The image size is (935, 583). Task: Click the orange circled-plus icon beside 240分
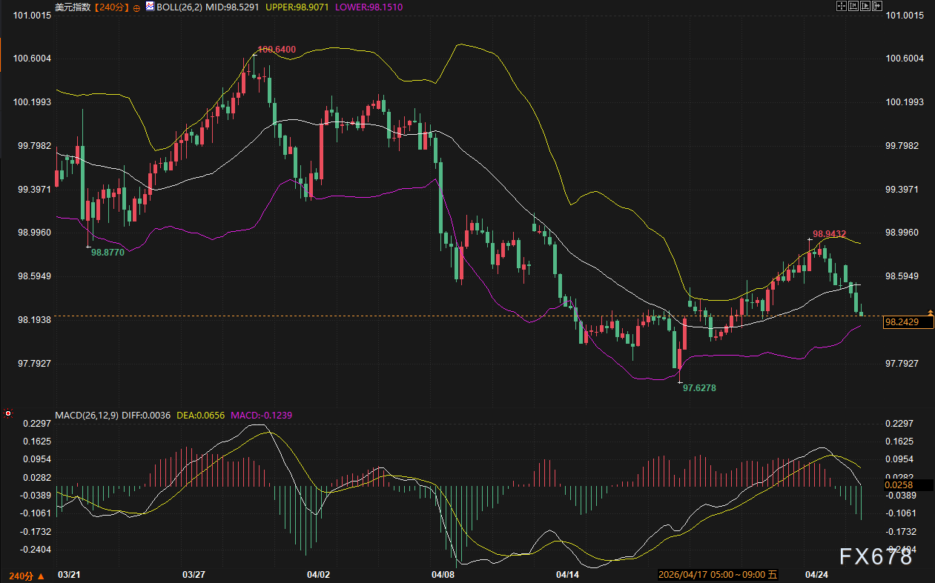point(136,7)
